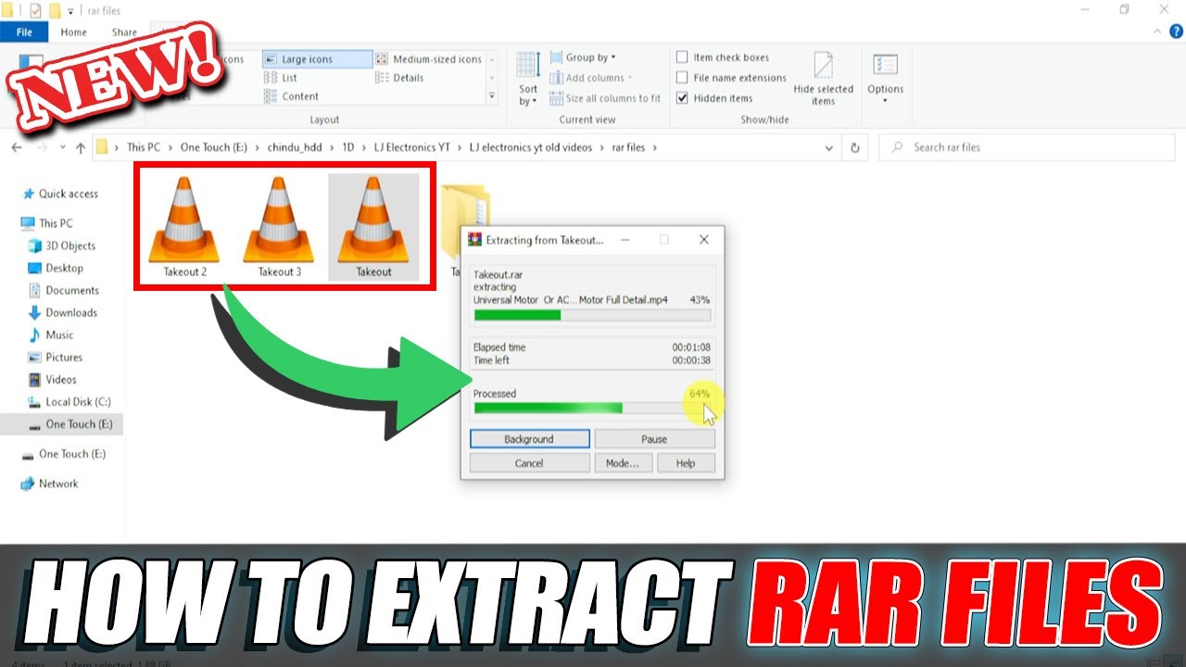The height and width of the screenshot is (667, 1186).
Task: Click the Sort by icon
Action: point(528,65)
